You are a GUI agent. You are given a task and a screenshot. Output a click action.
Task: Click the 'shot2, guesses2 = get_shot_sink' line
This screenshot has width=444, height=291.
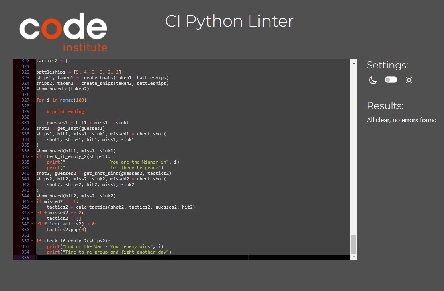(x=104, y=173)
